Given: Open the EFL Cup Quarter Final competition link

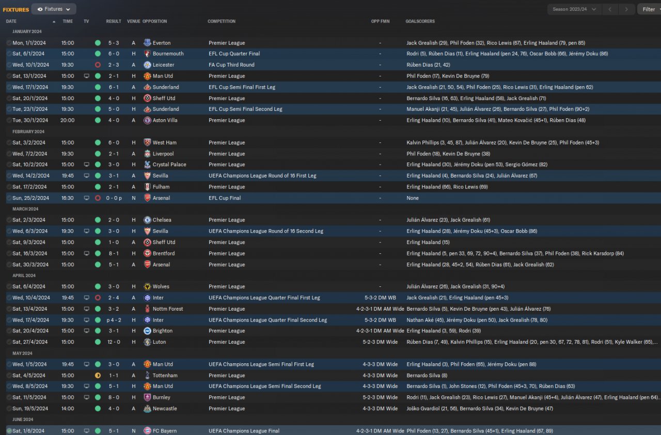Looking at the screenshot, I should (x=234, y=54).
